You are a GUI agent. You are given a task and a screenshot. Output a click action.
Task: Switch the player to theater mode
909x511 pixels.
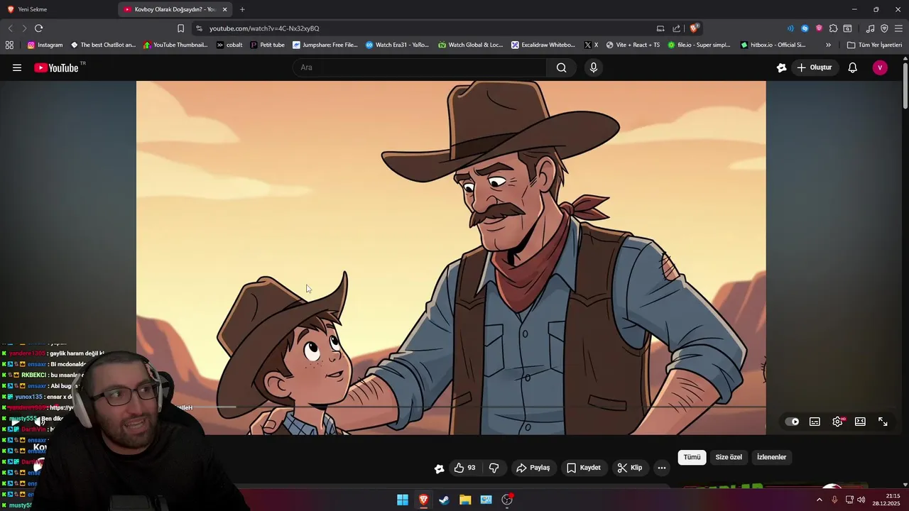[860, 422]
